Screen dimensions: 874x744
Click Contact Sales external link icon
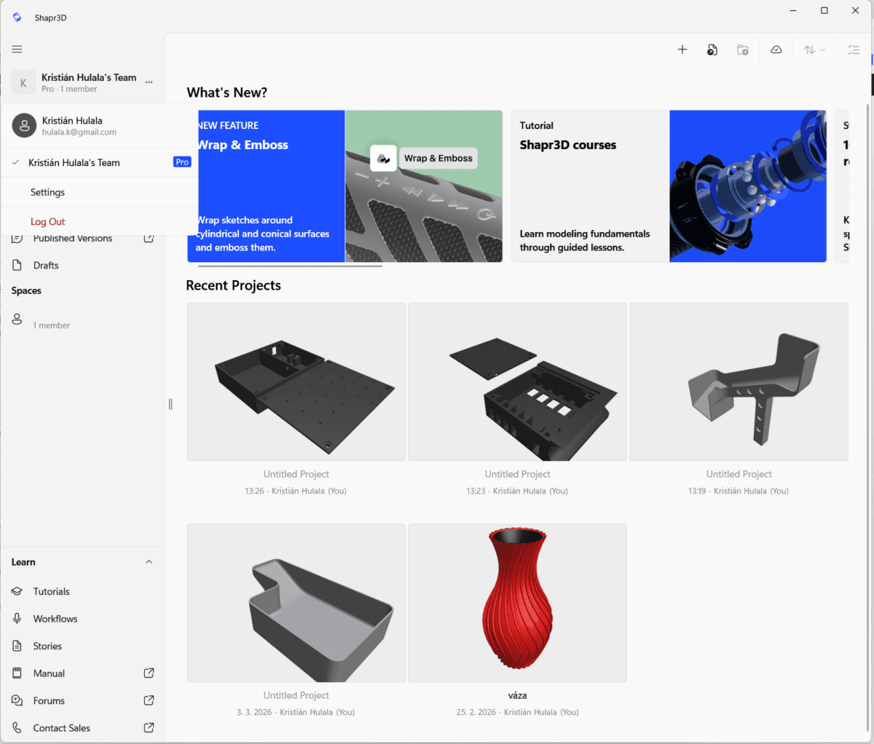(149, 728)
